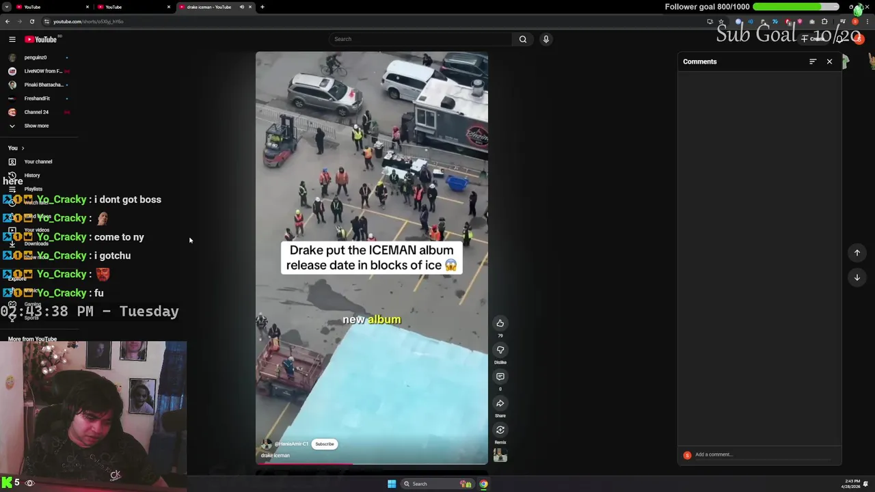Viewport: 875px width, 492px height.
Task: Start voice search with microphone icon
Action: [x=546, y=39]
